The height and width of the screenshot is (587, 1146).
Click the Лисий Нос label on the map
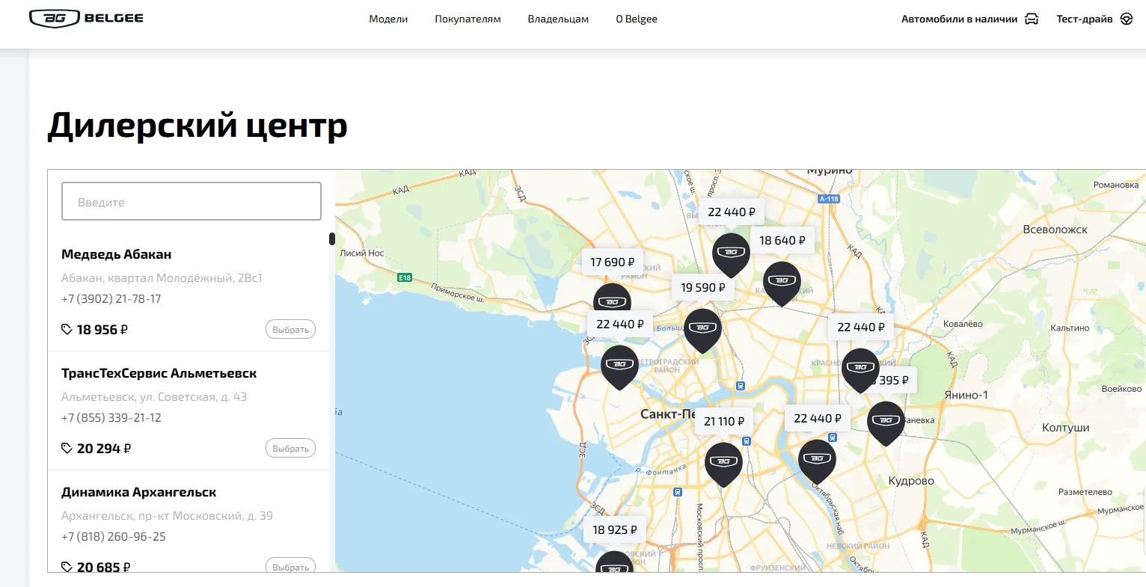pyautogui.click(x=362, y=253)
